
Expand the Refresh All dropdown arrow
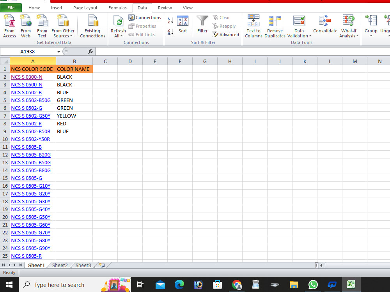pyautogui.click(x=121, y=36)
